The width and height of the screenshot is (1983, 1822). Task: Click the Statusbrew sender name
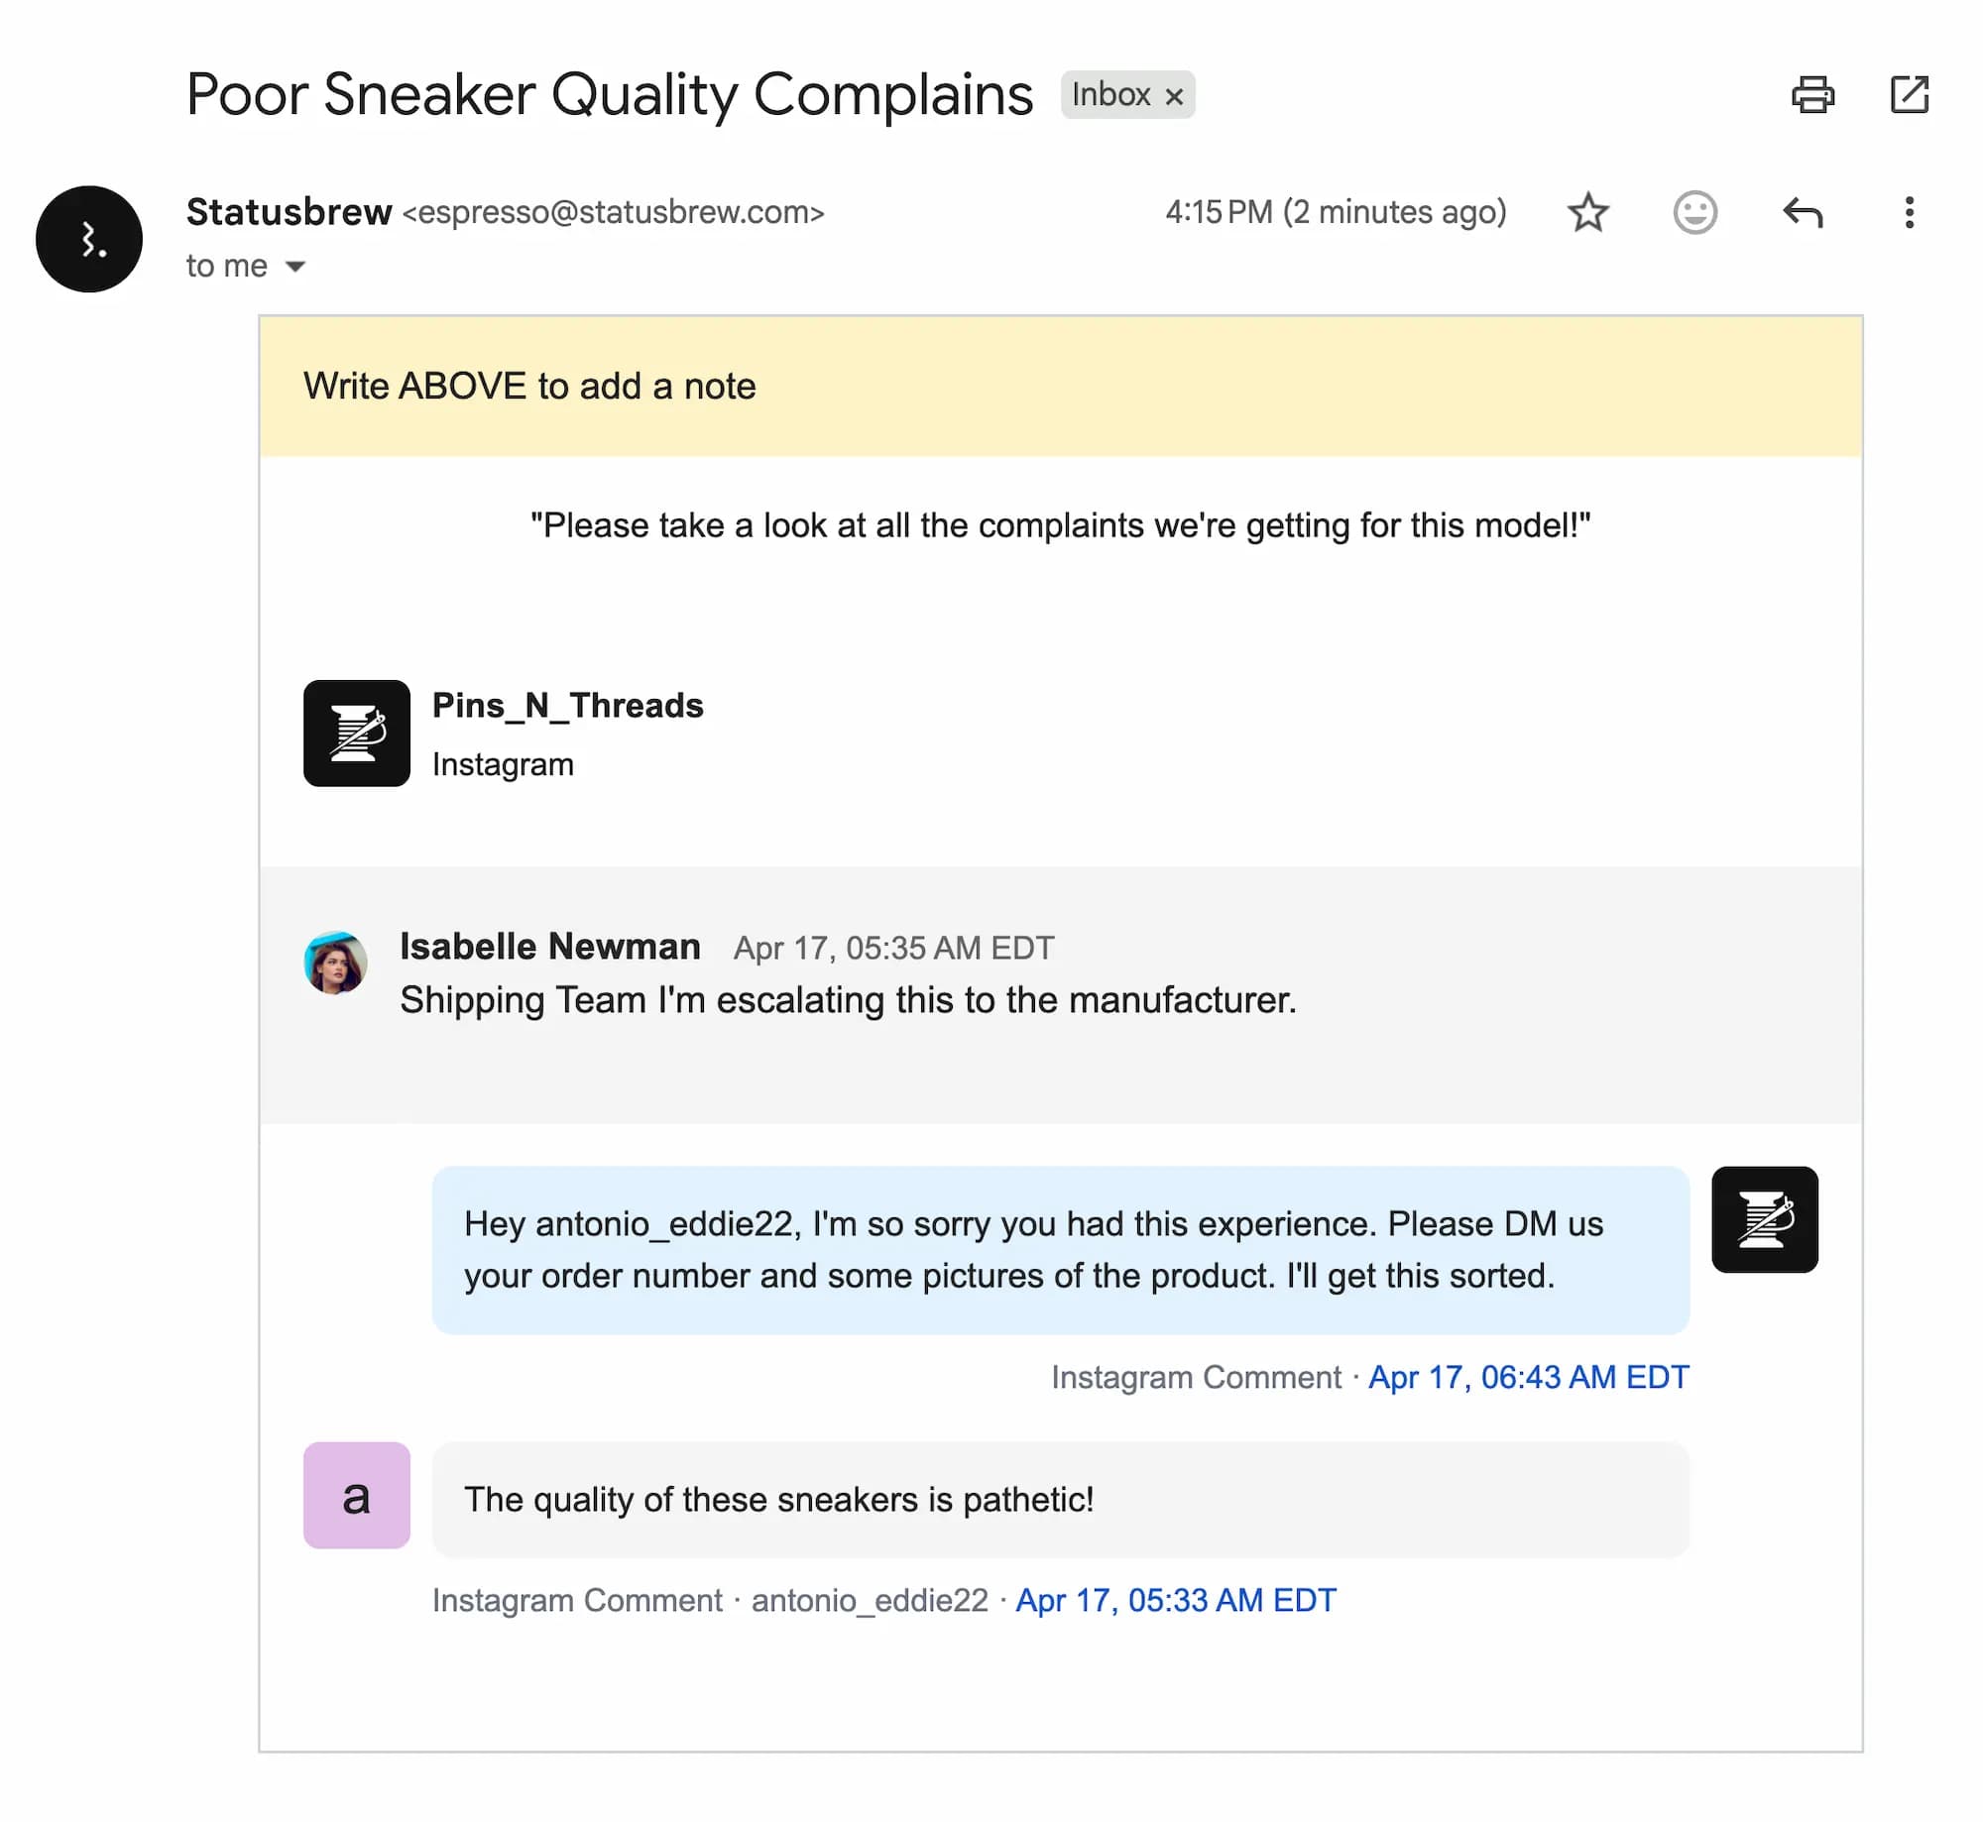click(x=289, y=212)
